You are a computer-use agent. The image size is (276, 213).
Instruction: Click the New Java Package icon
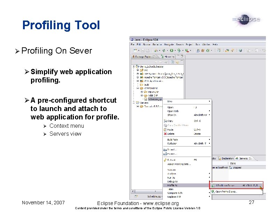click(x=203, y=50)
